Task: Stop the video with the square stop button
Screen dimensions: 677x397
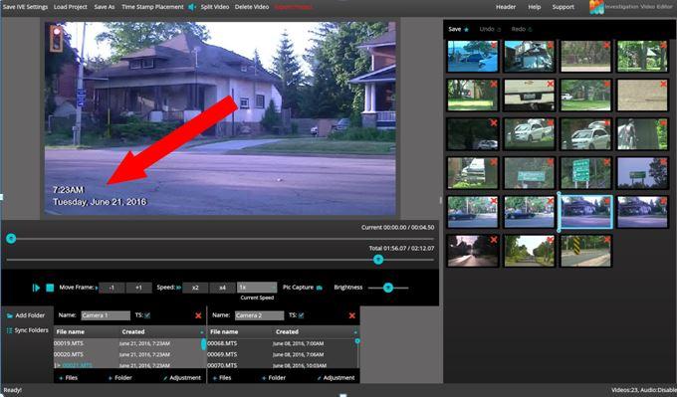Action: point(50,288)
